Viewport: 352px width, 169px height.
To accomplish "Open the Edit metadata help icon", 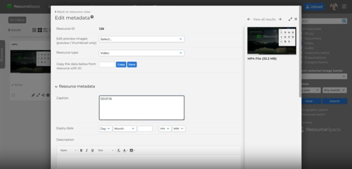I will (x=92, y=17).
